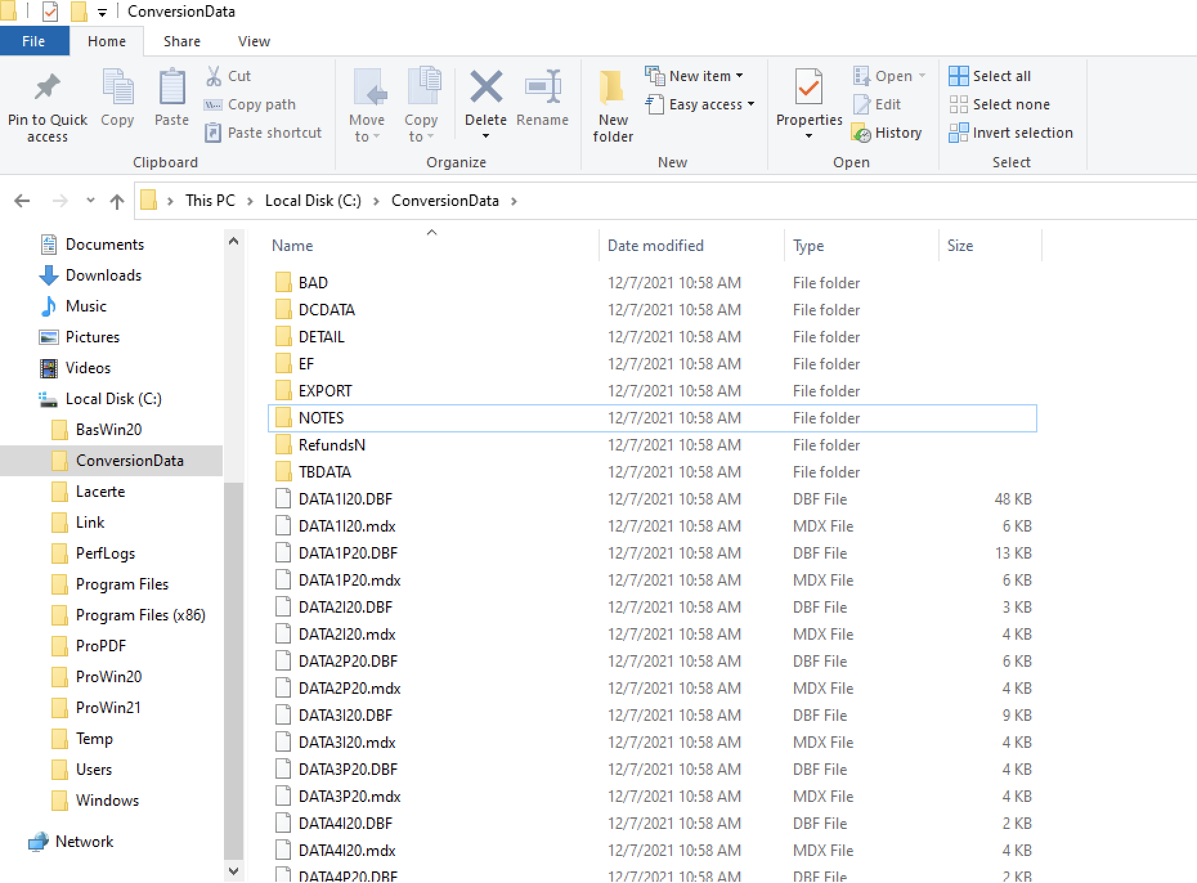Image resolution: width=1197 pixels, height=883 pixels.
Task: Open Downloads in navigation pane
Action: pyautogui.click(x=91, y=275)
